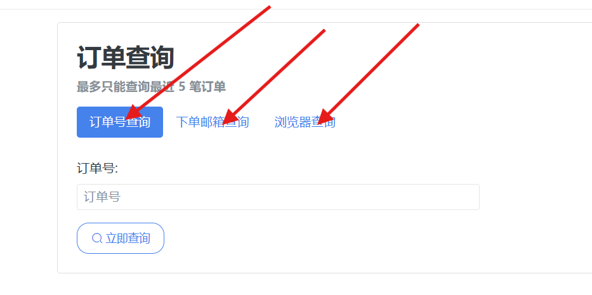Focus the 订单号 input field
592x295 pixels.
pos(278,197)
